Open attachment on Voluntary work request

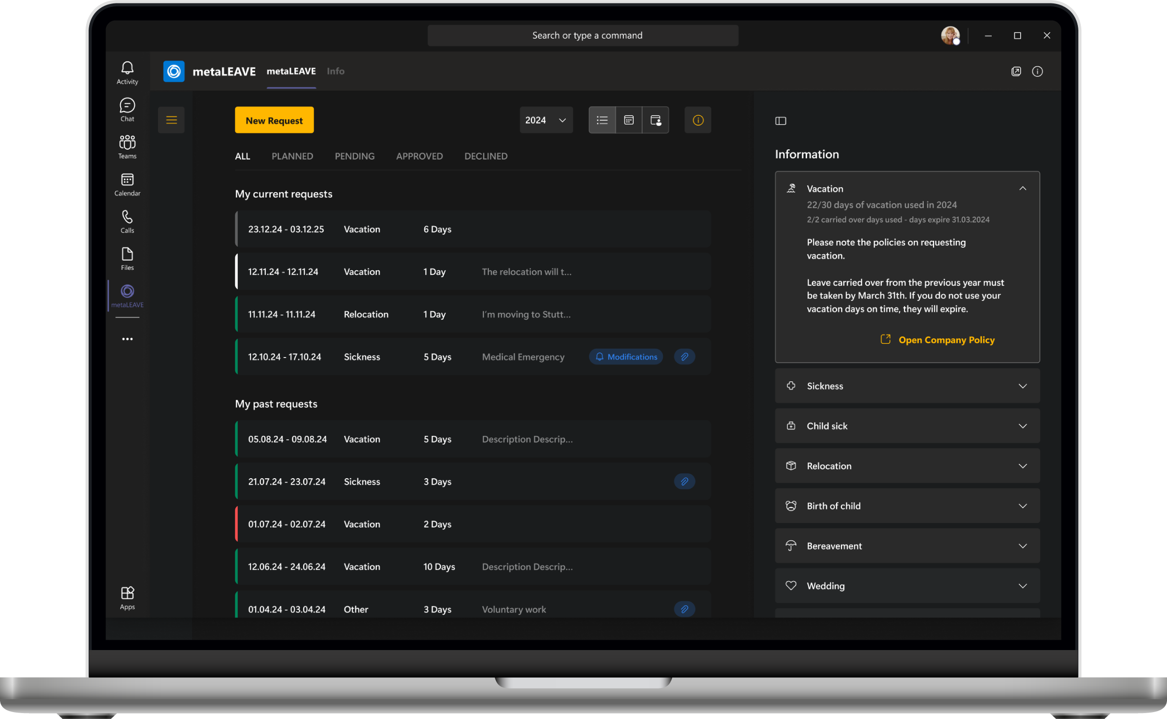click(684, 609)
